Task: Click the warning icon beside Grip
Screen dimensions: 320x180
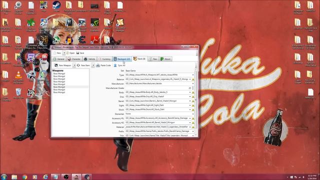Action: [x=193, y=96]
